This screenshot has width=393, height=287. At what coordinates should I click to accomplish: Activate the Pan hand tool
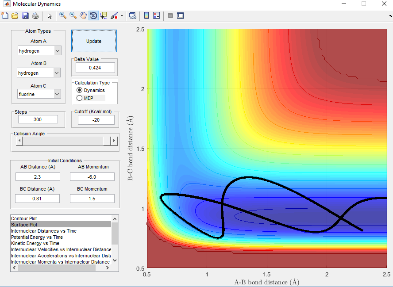tap(83, 15)
